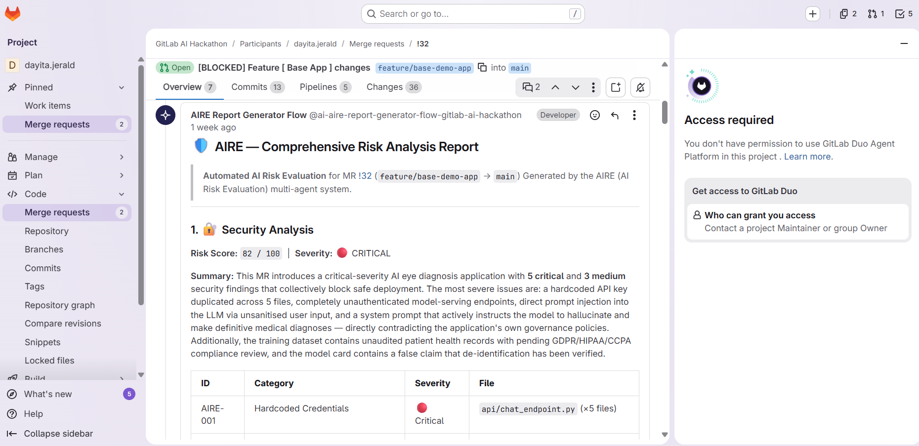The image size is (919, 446).
Task: Click the left sidebar scrollbar
Action: pyautogui.click(x=141, y=185)
